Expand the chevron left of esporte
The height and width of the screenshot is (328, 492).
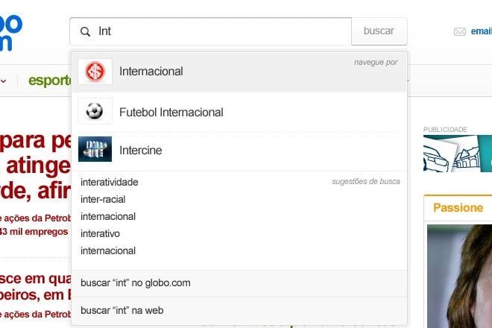coord(4,81)
